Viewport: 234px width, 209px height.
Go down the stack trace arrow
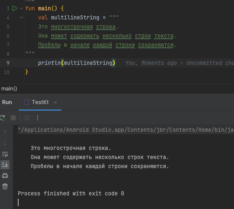(x=5, y=143)
